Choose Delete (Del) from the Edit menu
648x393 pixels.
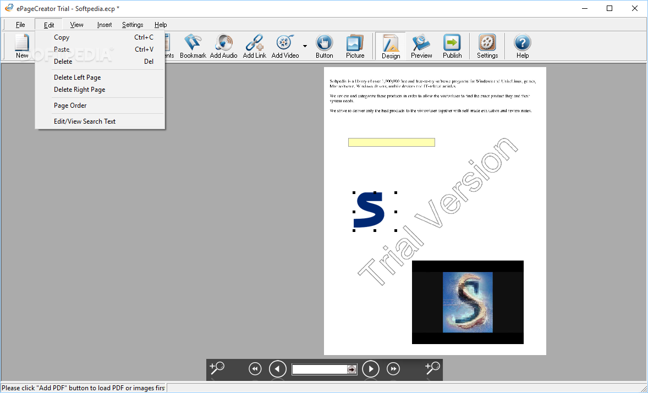100,62
